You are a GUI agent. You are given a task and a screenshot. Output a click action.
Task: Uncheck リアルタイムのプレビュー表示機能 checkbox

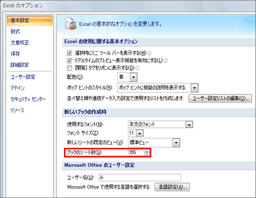tap(69, 61)
